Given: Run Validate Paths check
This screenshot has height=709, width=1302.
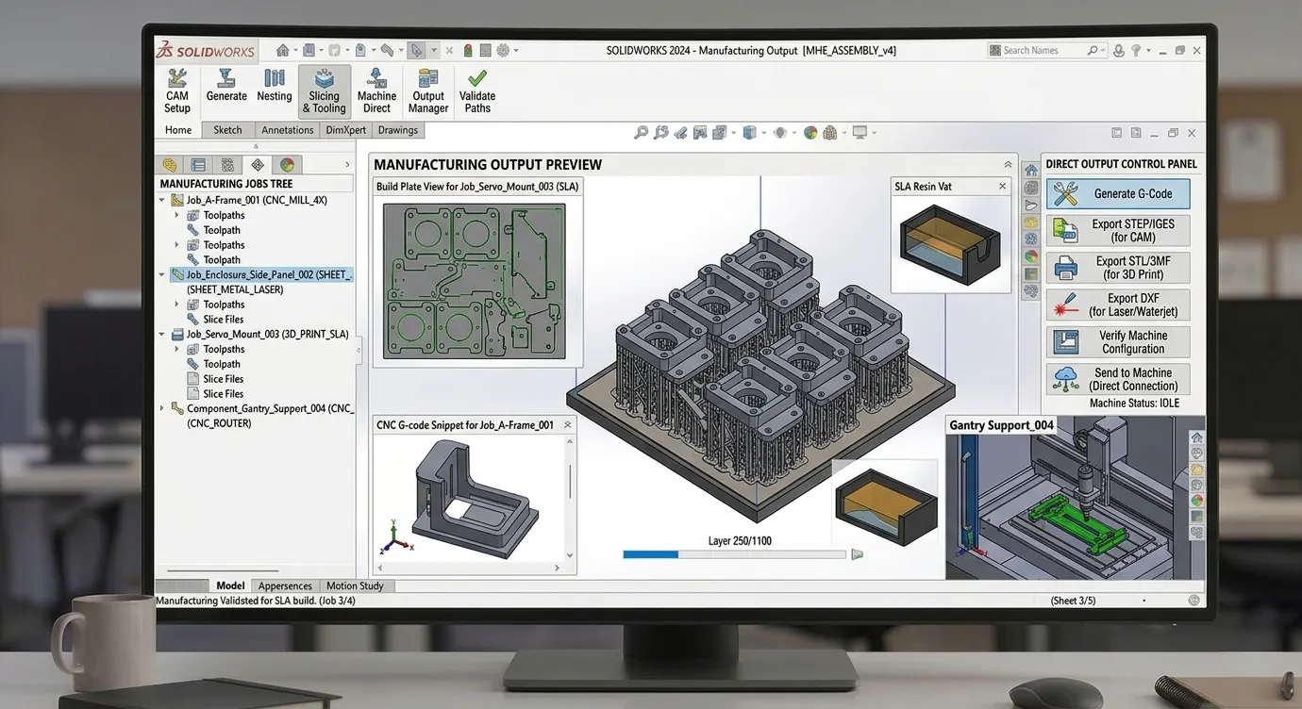Looking at the screenshot, I should pyautogui.click(x=477, y=91).
